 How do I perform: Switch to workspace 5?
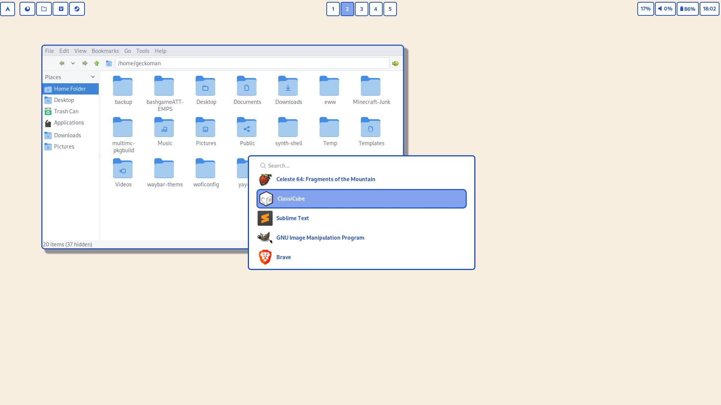point(390,9)
